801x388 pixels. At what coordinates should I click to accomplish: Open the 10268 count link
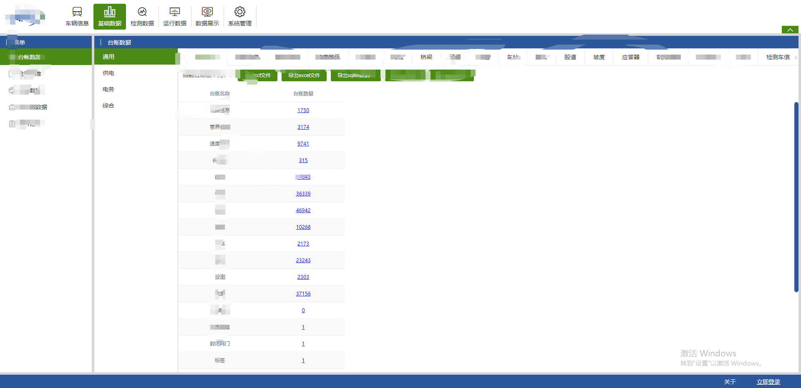pos(303,227)
